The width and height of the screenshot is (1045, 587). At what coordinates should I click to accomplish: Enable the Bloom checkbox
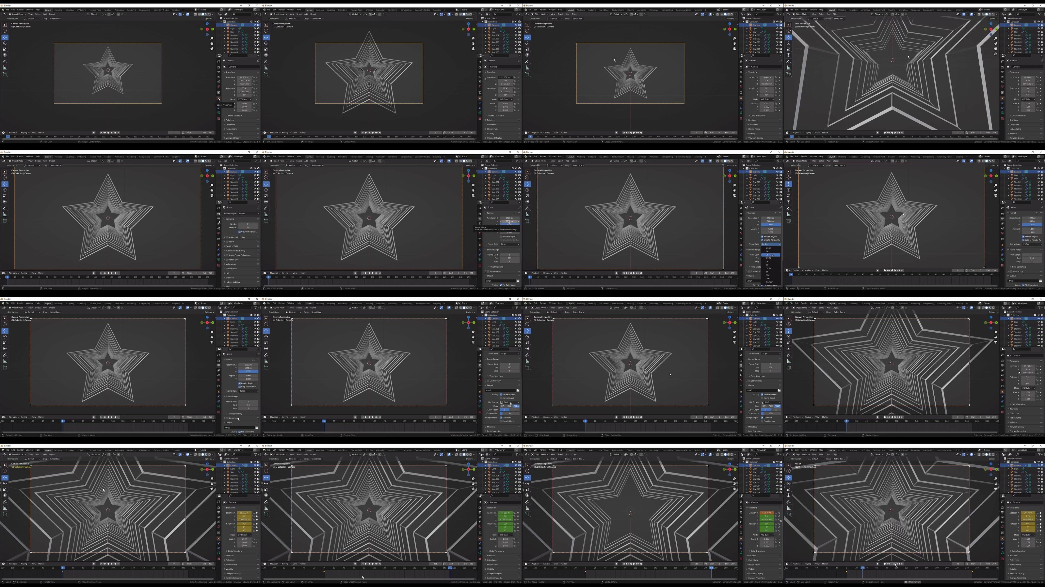227,242
